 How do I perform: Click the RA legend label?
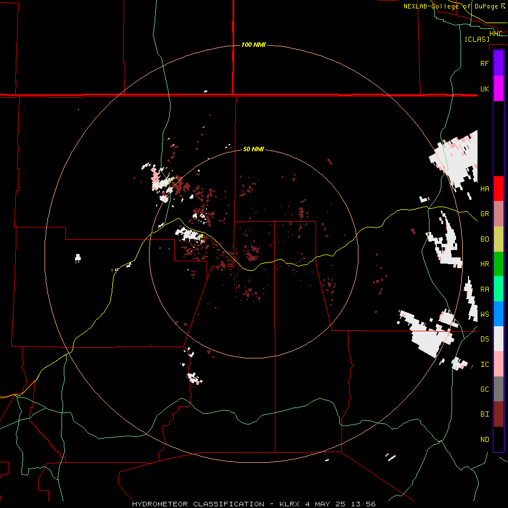point(484,290)
